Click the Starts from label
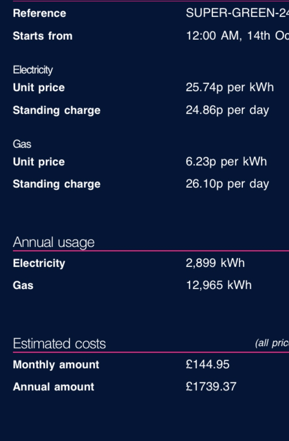Screen dimensions: 289x441 click(x=43, y=36)
